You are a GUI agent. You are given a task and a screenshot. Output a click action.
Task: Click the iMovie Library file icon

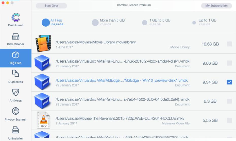pos(43,44)
